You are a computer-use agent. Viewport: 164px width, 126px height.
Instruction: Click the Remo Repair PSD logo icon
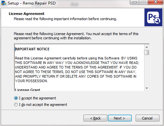[153, 18]
